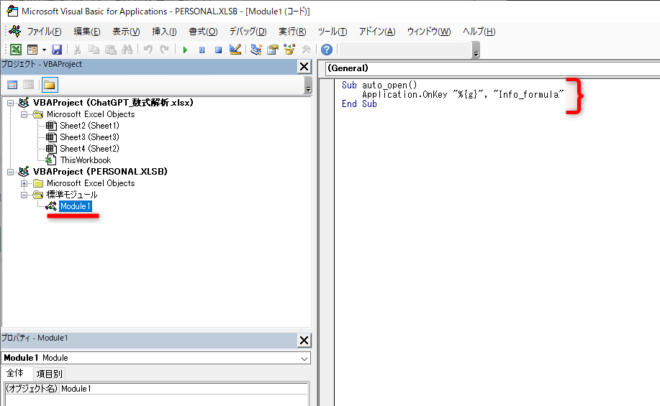Click the VBA icon beside the ファイル menu

click(14, 31)
